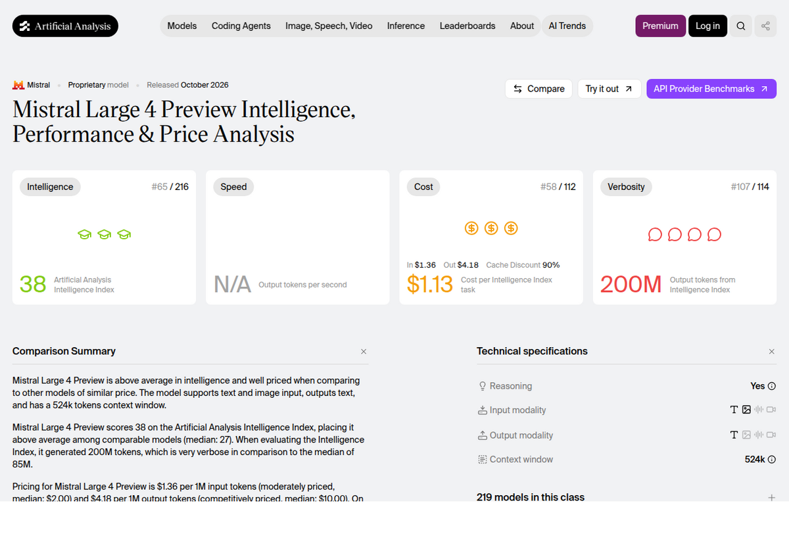This screenshot has width=789, height=555.
Task: Open the Models menu
Action: point(182,26)
